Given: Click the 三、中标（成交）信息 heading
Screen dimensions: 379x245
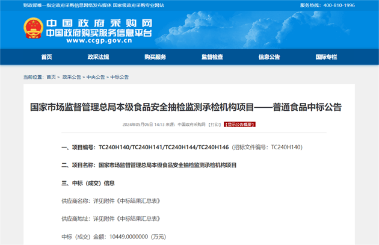Looking at the screenshot, I should [88, 183].
